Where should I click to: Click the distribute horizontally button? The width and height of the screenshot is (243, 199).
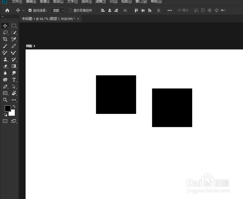tap(158, 10)
